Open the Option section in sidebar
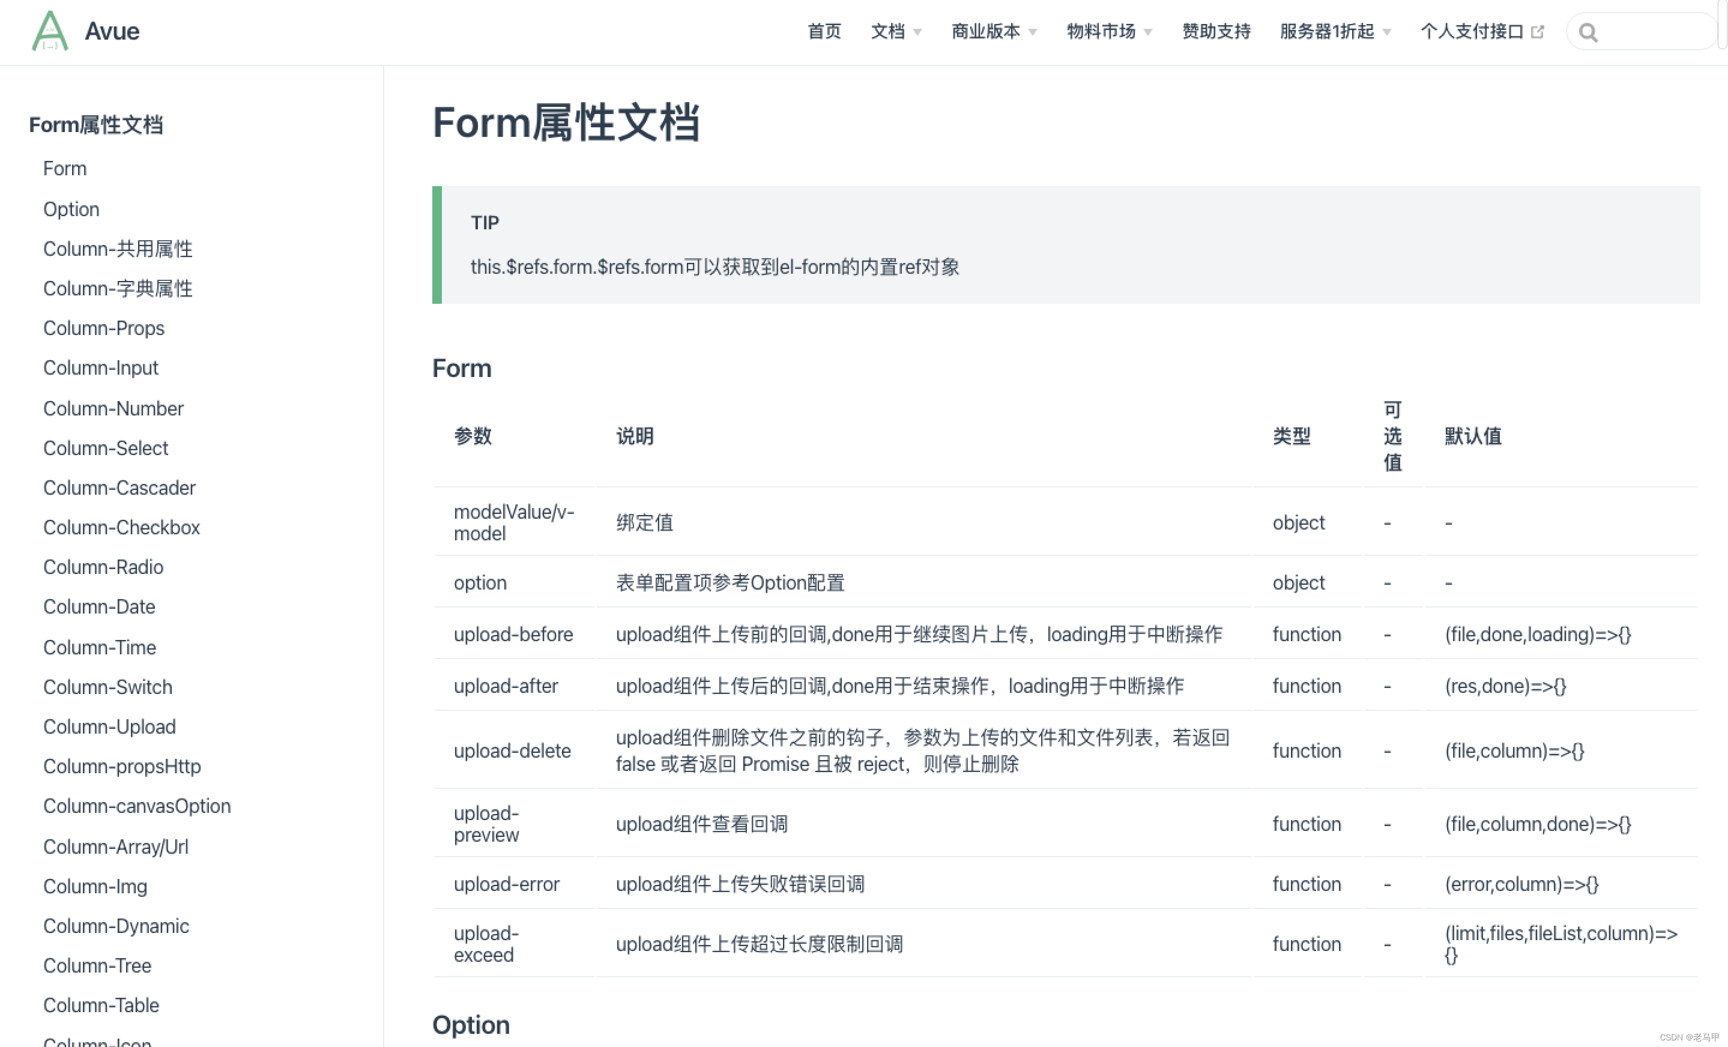Viewport: 1728px width, 1047px height. tap(71, 208)
